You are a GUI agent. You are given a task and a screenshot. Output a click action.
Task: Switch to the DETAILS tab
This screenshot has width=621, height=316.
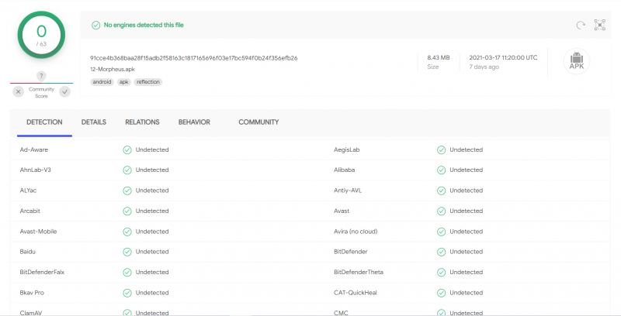tap(94, 122)
